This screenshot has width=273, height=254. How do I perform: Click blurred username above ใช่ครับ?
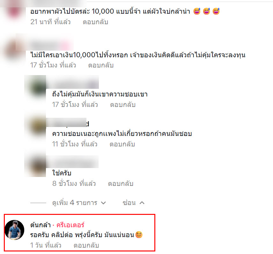[x=72, y=162]
